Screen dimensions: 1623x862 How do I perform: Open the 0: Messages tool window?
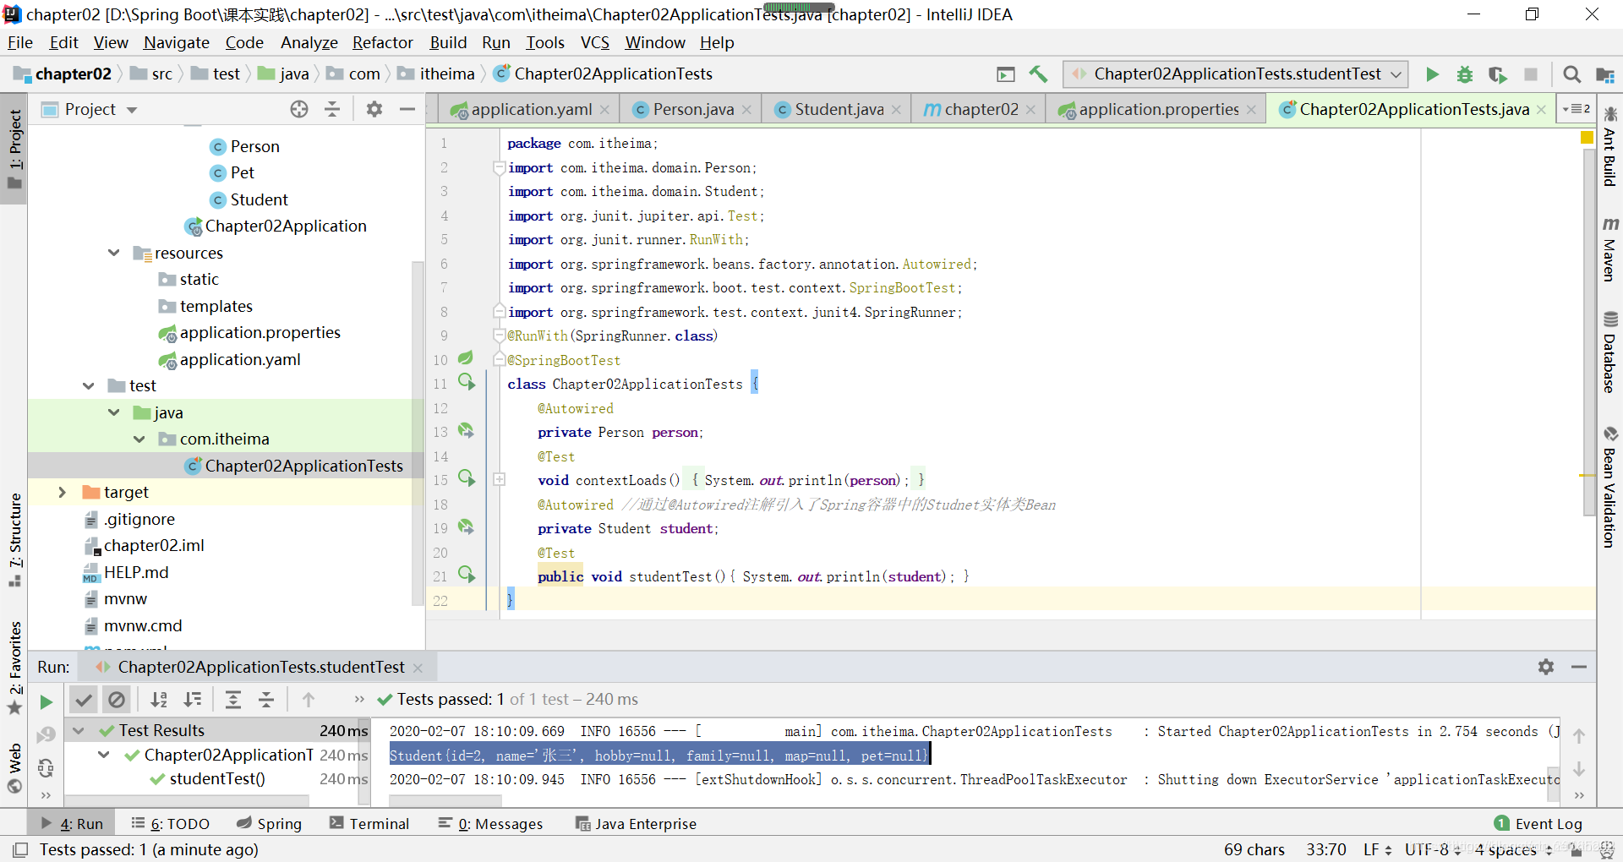491,823
